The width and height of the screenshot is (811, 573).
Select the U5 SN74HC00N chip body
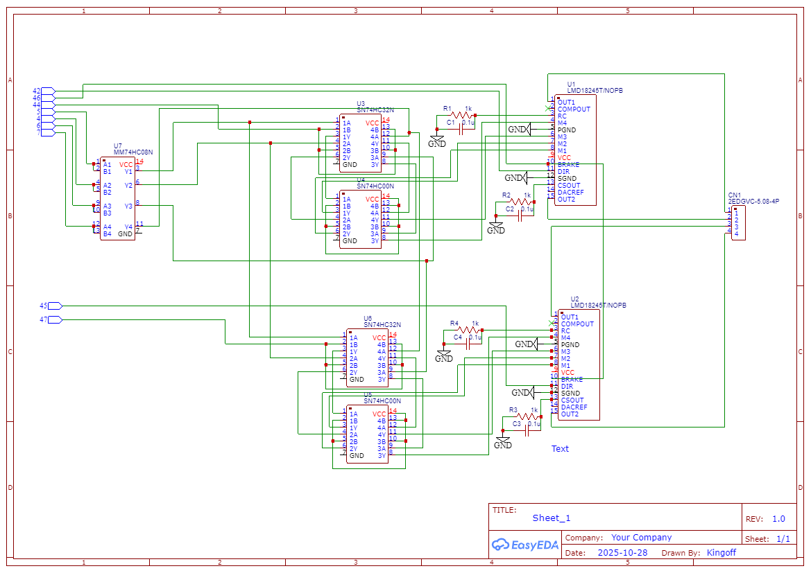coord(367,434)
